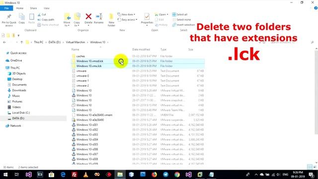Open Task View on the taskbar
Image resolution: width=318 pixels, height=179 pixels.
coord(17,175)
